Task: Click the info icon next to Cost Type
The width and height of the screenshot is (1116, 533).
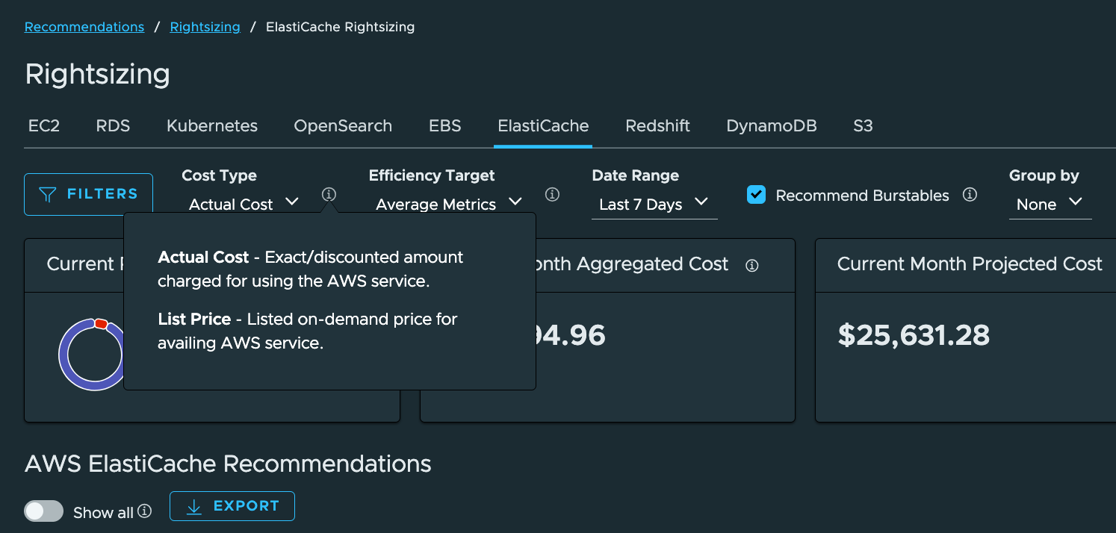Action: (329, 194)
